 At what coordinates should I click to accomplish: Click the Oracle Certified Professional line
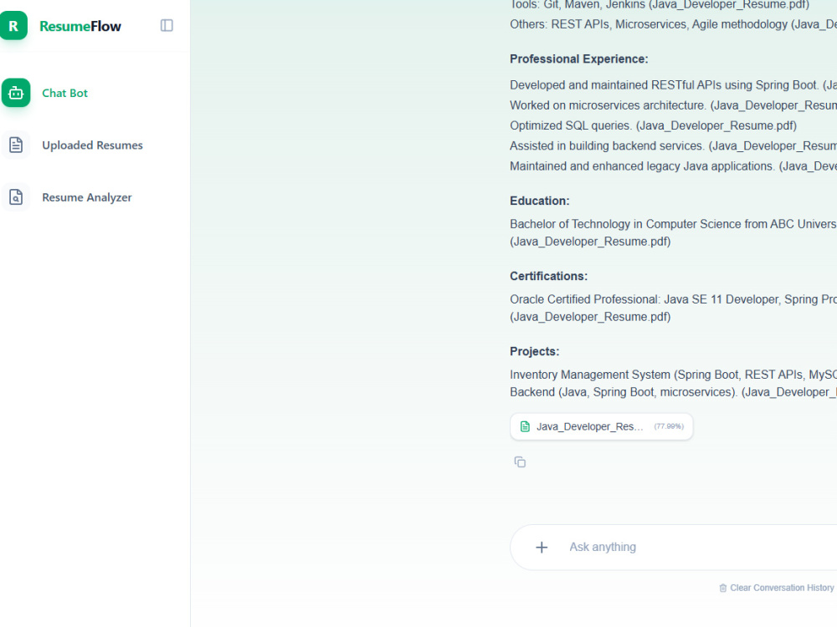(x=673, y=299)
